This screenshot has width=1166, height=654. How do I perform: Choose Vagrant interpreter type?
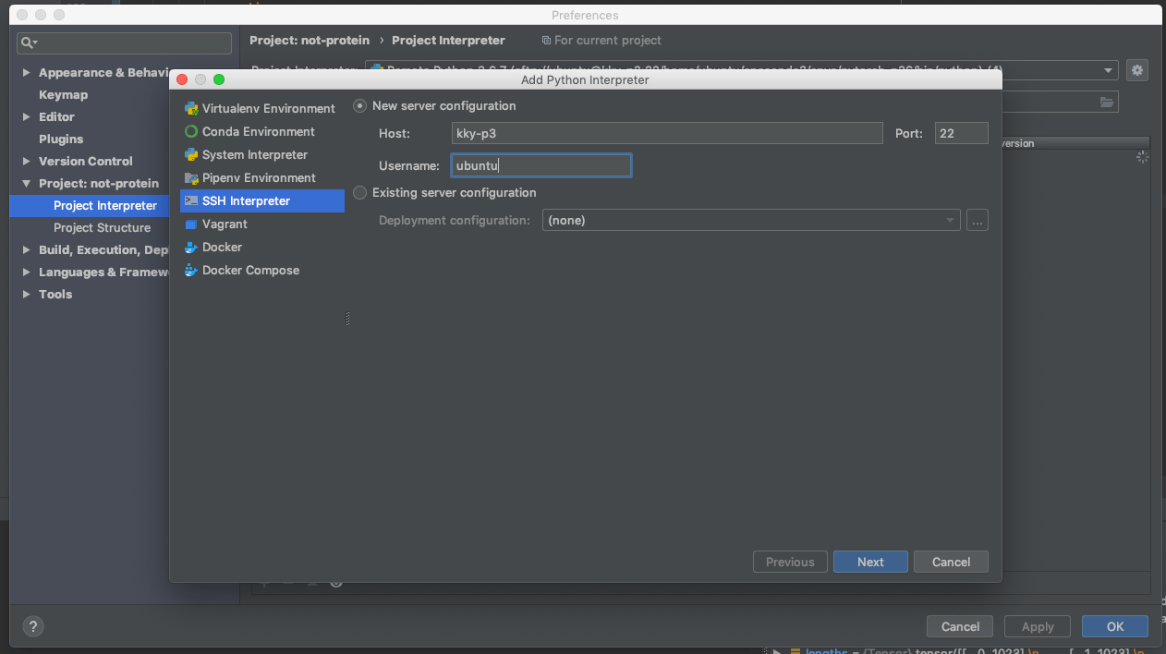(261, 224)
